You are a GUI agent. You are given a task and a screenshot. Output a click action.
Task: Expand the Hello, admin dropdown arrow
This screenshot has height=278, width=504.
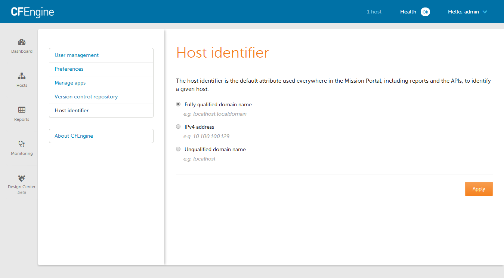[x=485, y=12]
